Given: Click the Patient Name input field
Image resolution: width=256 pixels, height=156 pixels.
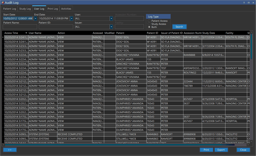Looking at the screenshot, I should (20, 27).
